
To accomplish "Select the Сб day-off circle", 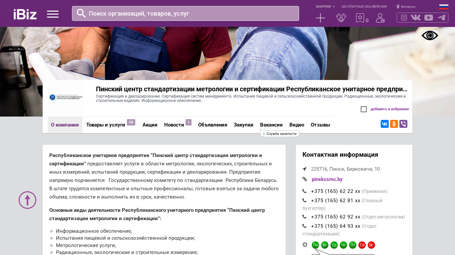I will [x=362, y=245].
